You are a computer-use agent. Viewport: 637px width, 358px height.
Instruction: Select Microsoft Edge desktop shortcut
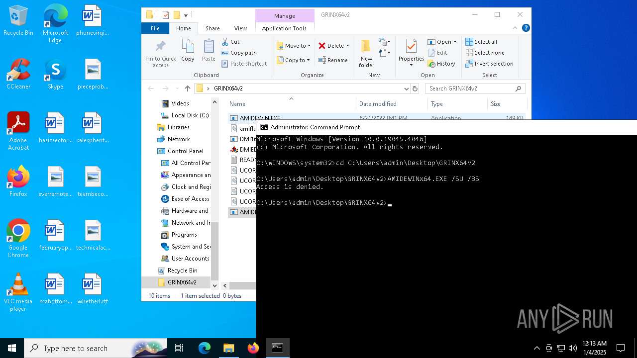coord(55,24)
